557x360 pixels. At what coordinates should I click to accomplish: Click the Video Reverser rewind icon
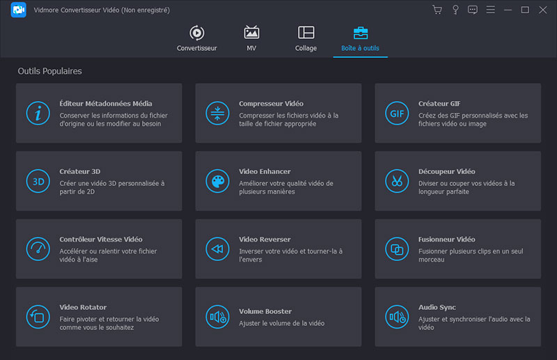(x=217, y=249)
